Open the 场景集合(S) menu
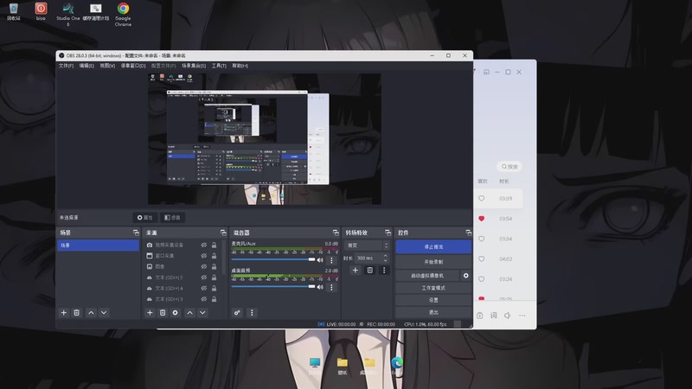 click(x=194, y=66)
